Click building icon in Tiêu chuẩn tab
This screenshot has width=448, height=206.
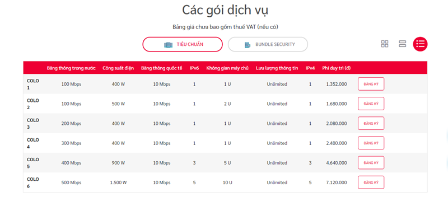tap(169, 45)
